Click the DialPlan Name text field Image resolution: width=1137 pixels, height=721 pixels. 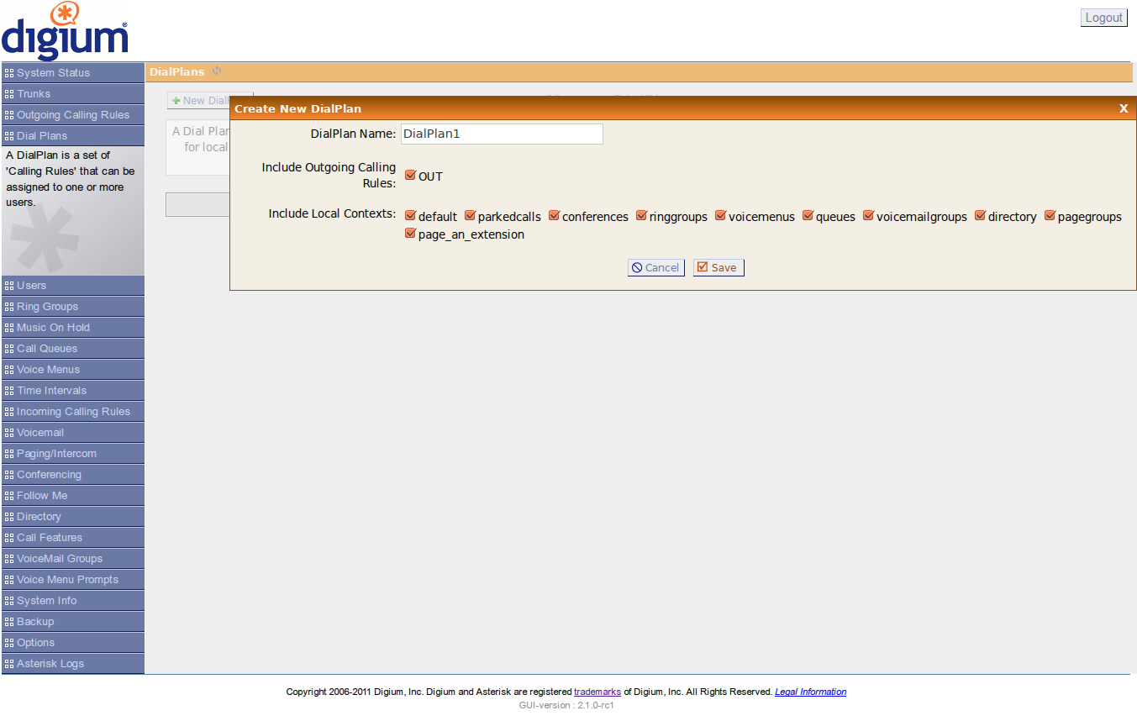point(502,134)
